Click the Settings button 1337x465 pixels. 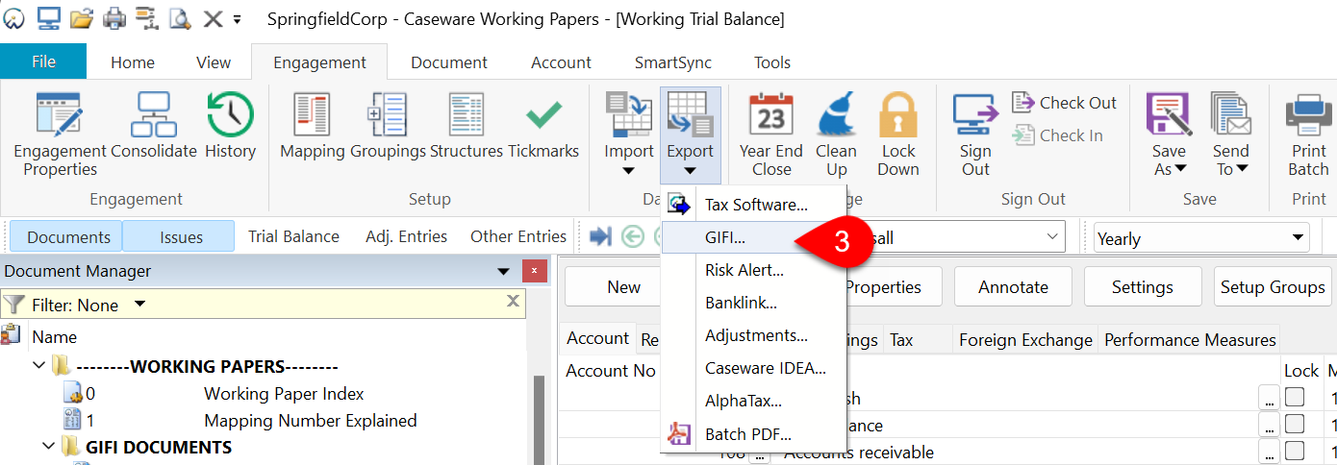pyautogui.click(x=1143, y=286)
